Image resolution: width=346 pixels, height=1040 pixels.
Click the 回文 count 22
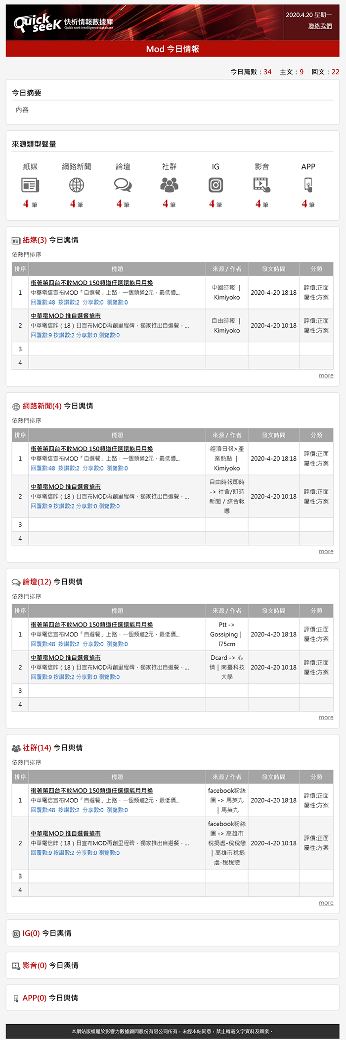[x=335, y=72]
